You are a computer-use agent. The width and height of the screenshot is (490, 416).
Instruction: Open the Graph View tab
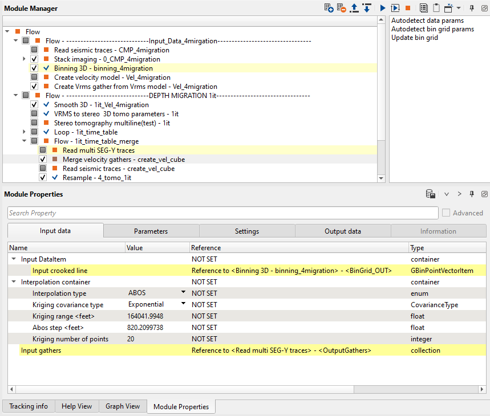pos(122,406)
